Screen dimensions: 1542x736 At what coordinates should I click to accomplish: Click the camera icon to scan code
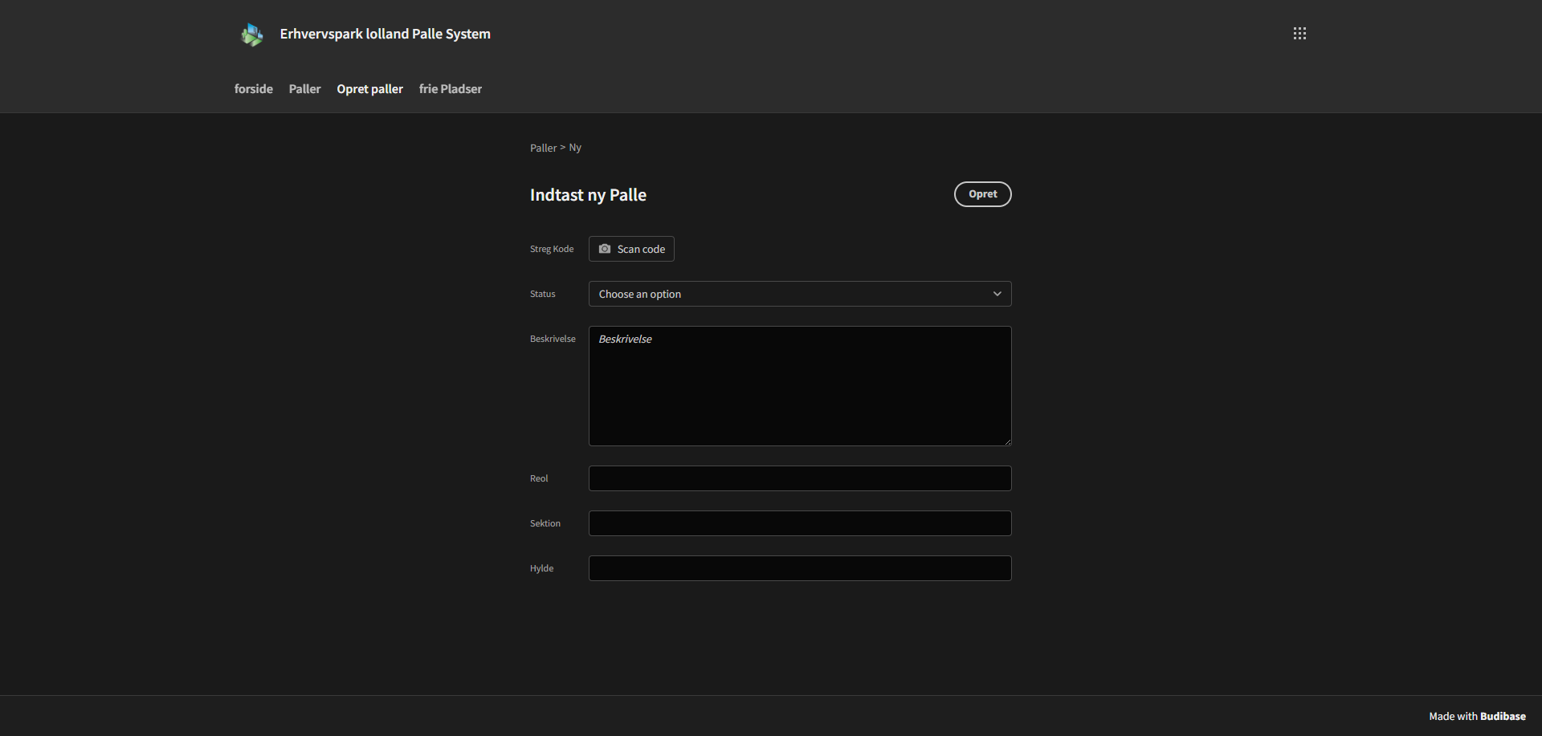coord(605,249)
